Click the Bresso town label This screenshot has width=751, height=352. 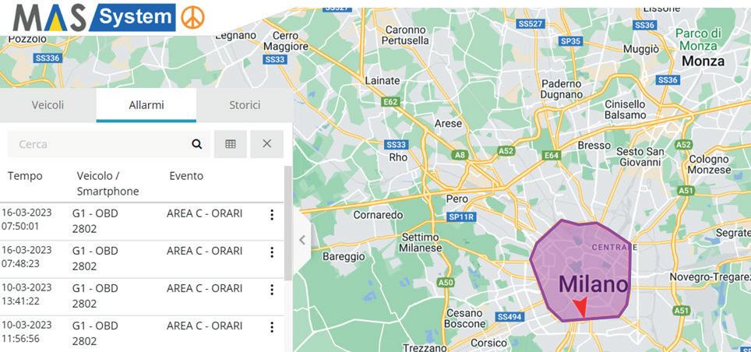[594, 145]
